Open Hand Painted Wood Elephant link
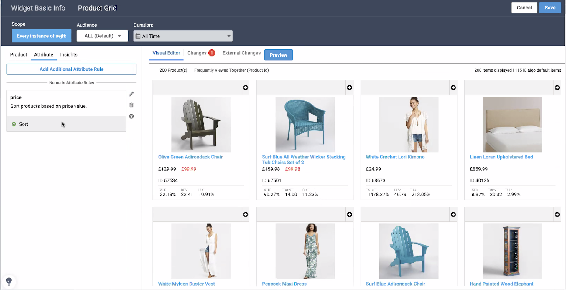The height and width of the screenshot is (290, 566). click(x=501, y=284)
